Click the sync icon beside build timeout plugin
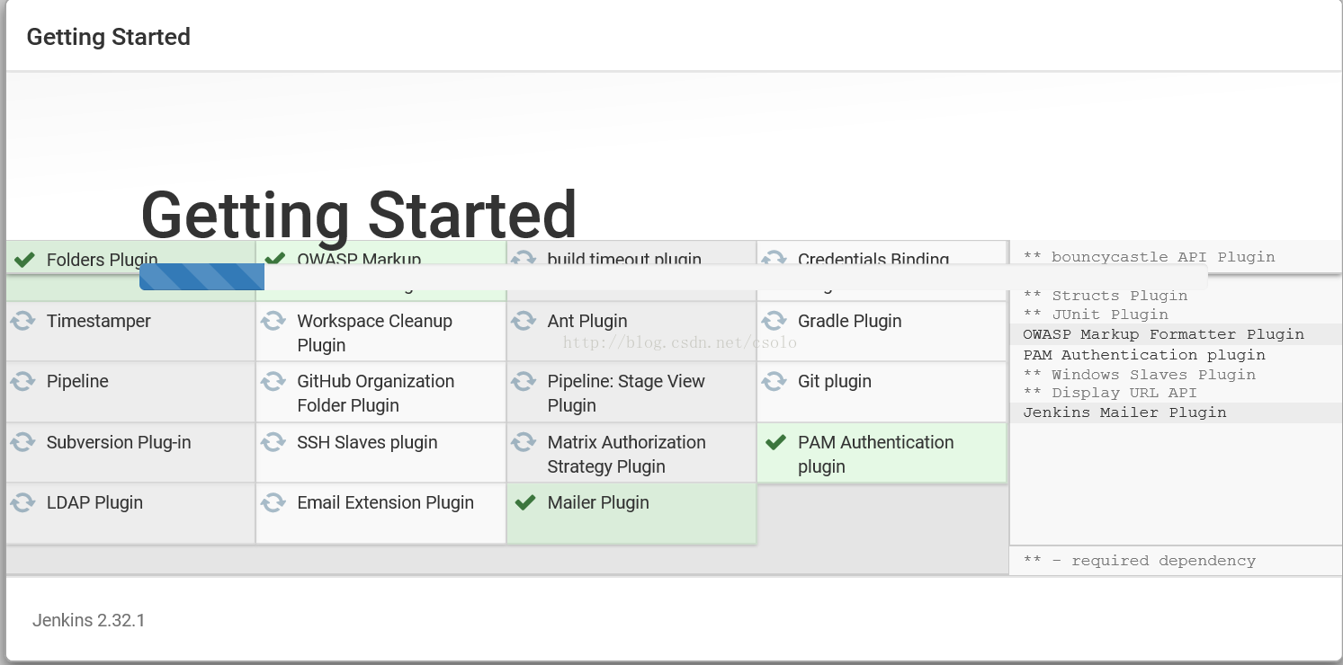Screen dimensions: 1343x665 click(x=524, y=259)
